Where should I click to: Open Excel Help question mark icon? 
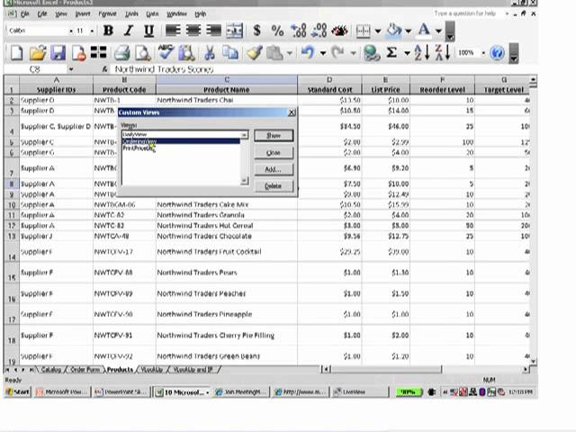tap(497, 53)
